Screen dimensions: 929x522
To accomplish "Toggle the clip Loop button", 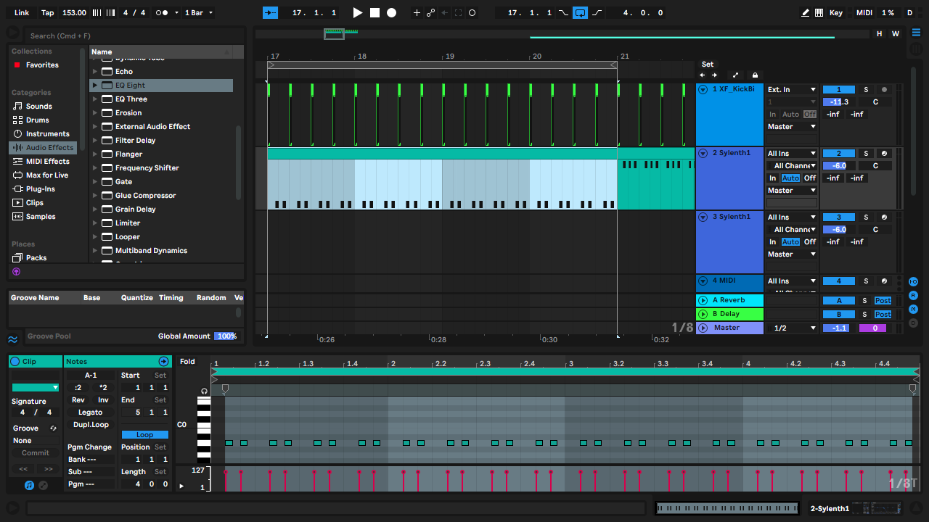I will coord(144,435).
